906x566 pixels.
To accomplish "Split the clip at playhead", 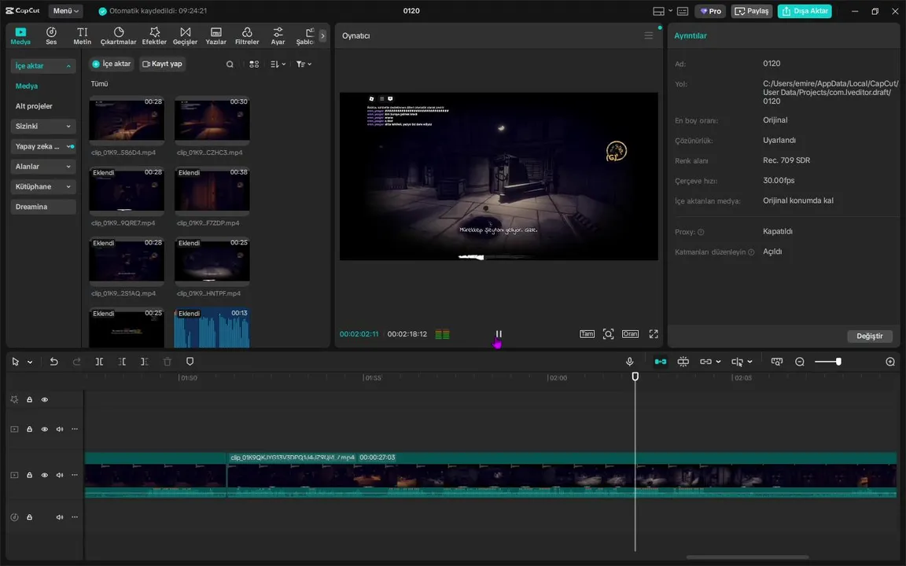I will [99, 362].
